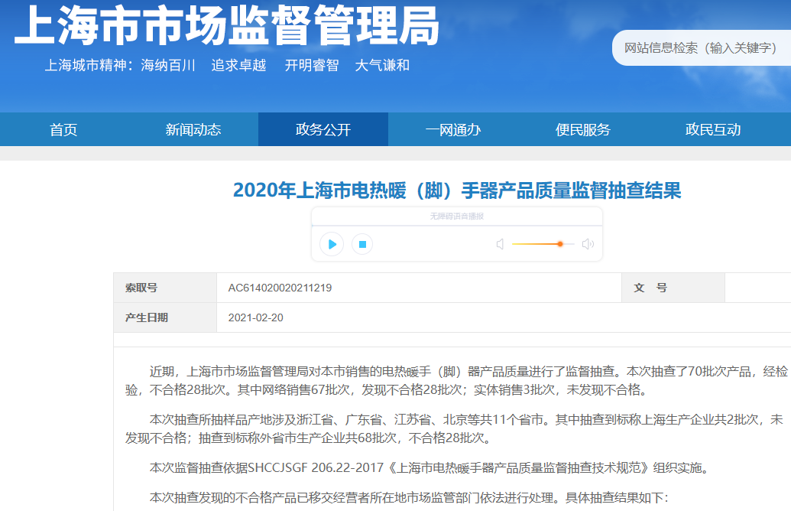Click the 文 号 label cell

coord(673,288)
